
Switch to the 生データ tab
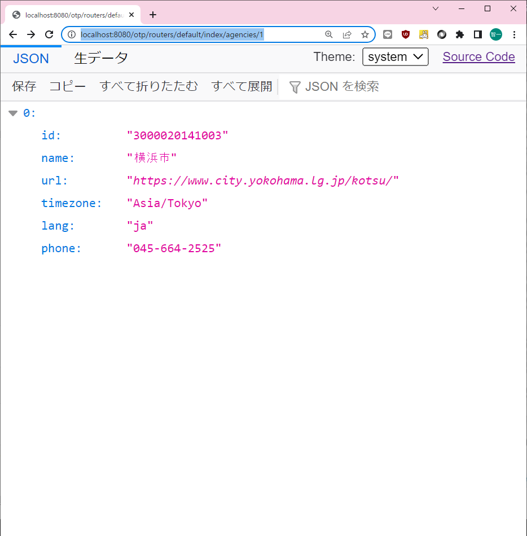pos(101,58)
